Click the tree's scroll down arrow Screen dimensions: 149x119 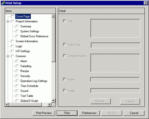[x=53, y=100]
